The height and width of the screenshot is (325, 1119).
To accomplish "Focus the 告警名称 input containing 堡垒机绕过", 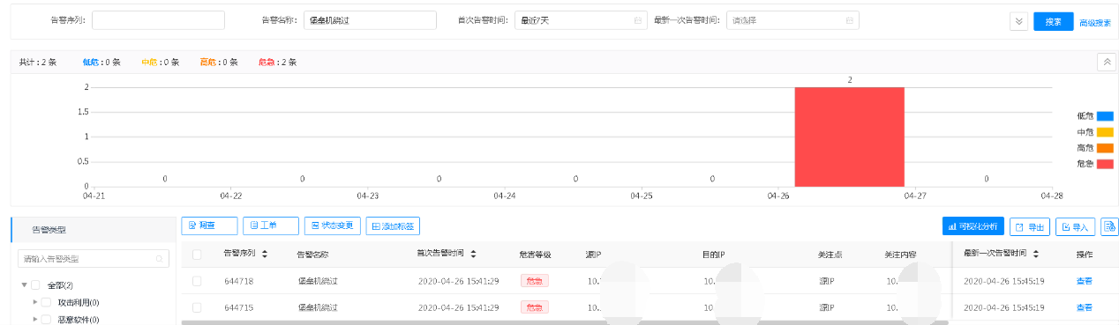I will tap(370, 20).
